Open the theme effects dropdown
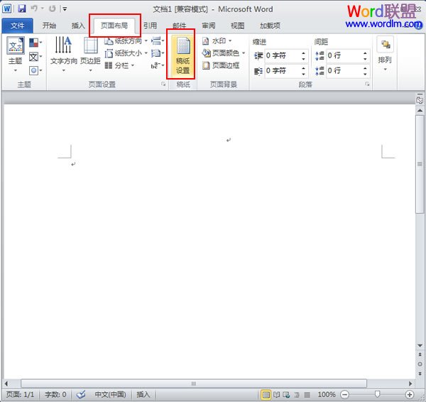 click(x=35, y=70)
